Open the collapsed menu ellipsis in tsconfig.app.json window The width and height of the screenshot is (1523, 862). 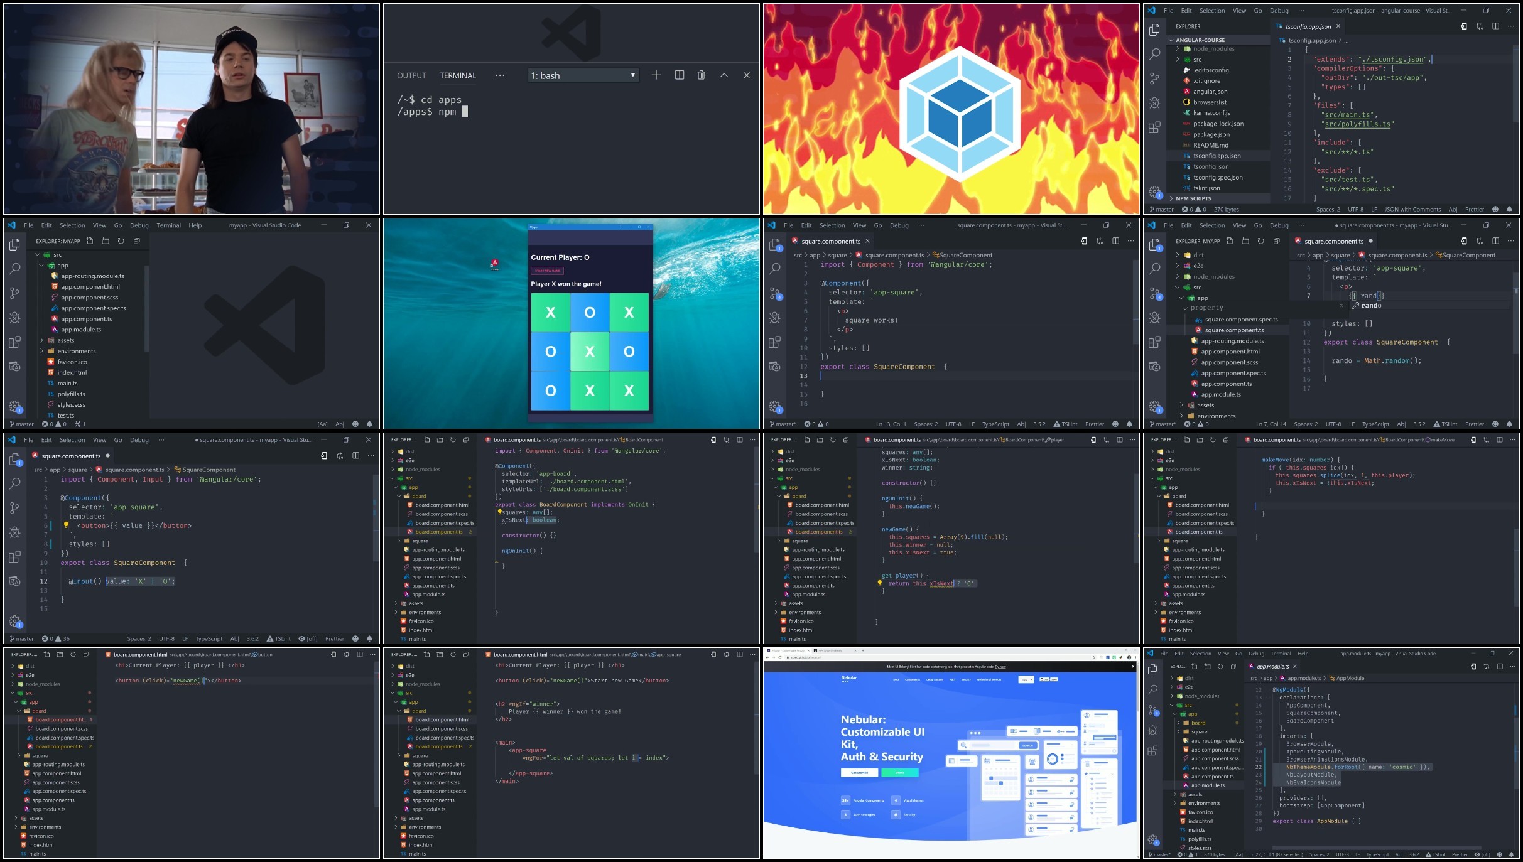pyautogui.click(x=1301, y=11)
